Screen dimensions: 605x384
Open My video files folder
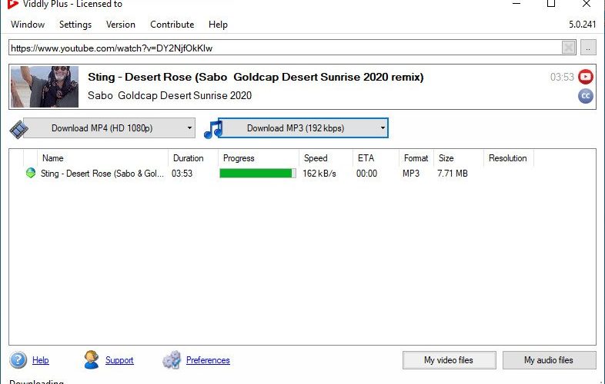449,360
